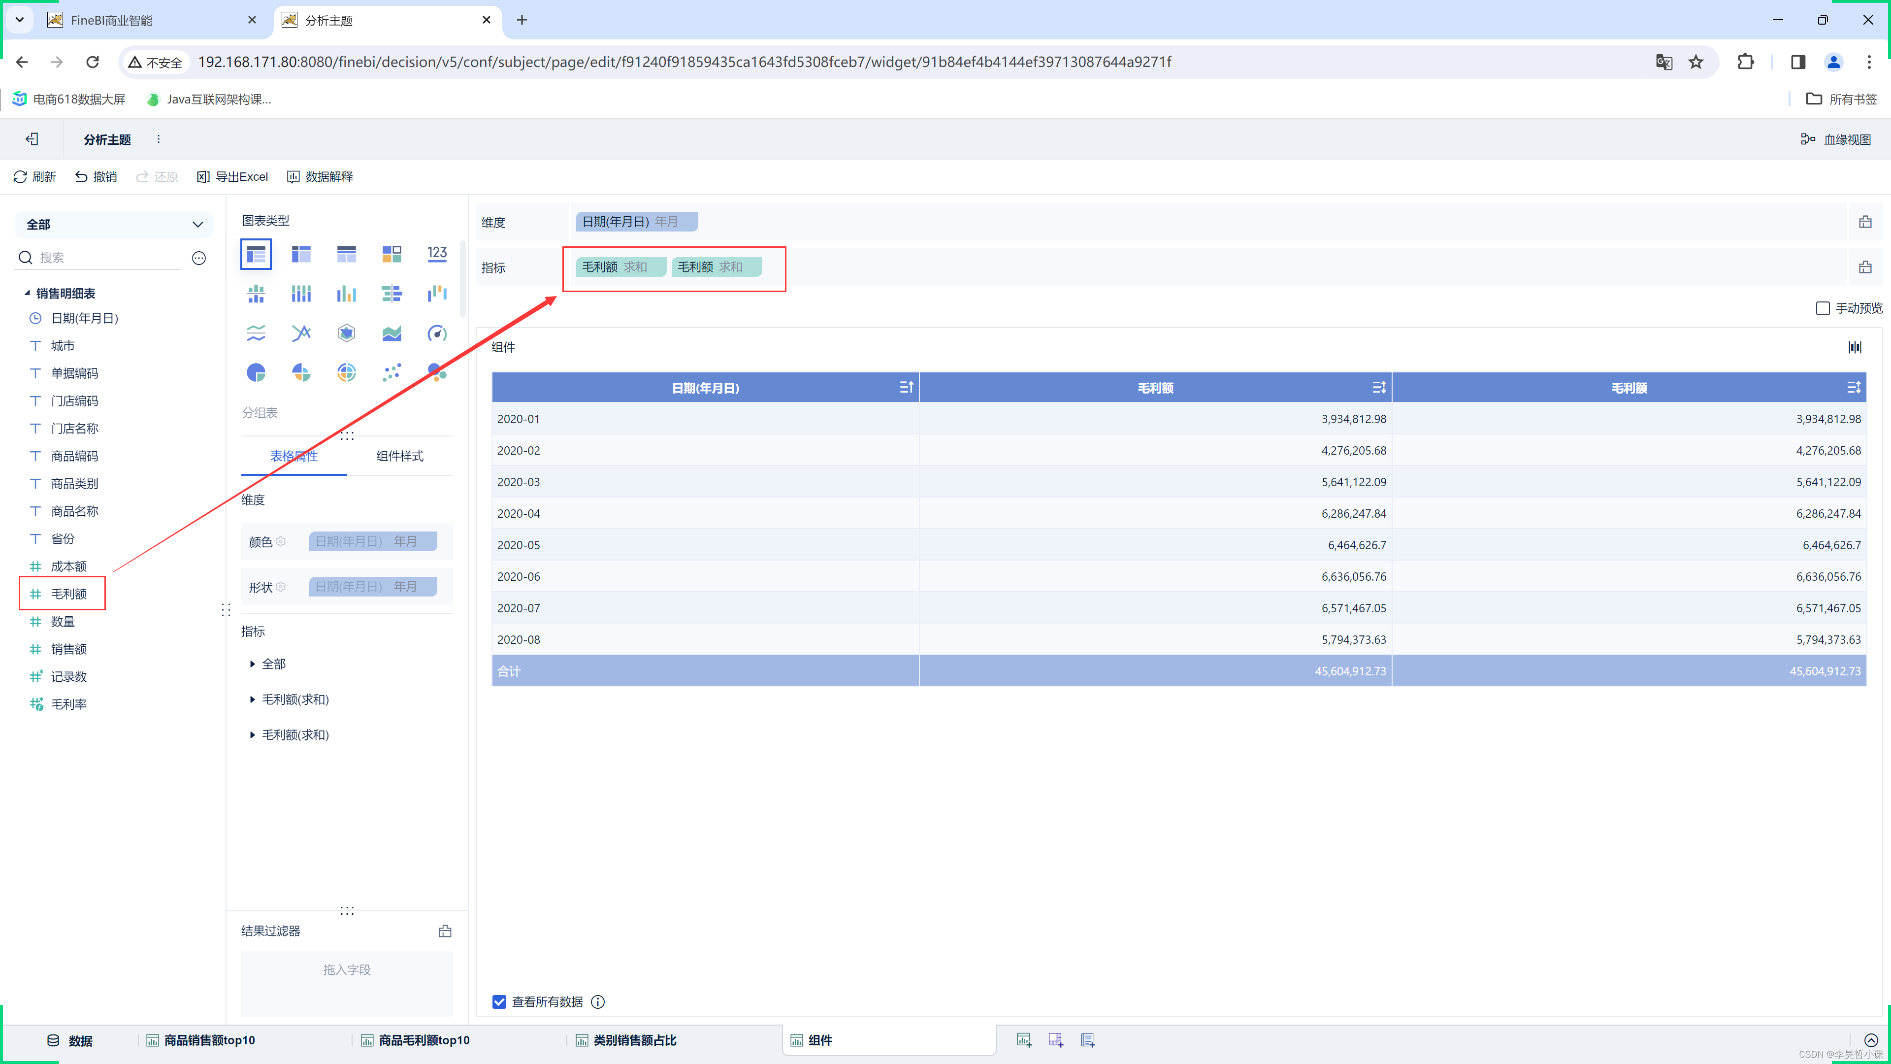This screenshot has height=1064, width=1891.
Task: Select the group table chart type
Action: [x=256, y=254]
